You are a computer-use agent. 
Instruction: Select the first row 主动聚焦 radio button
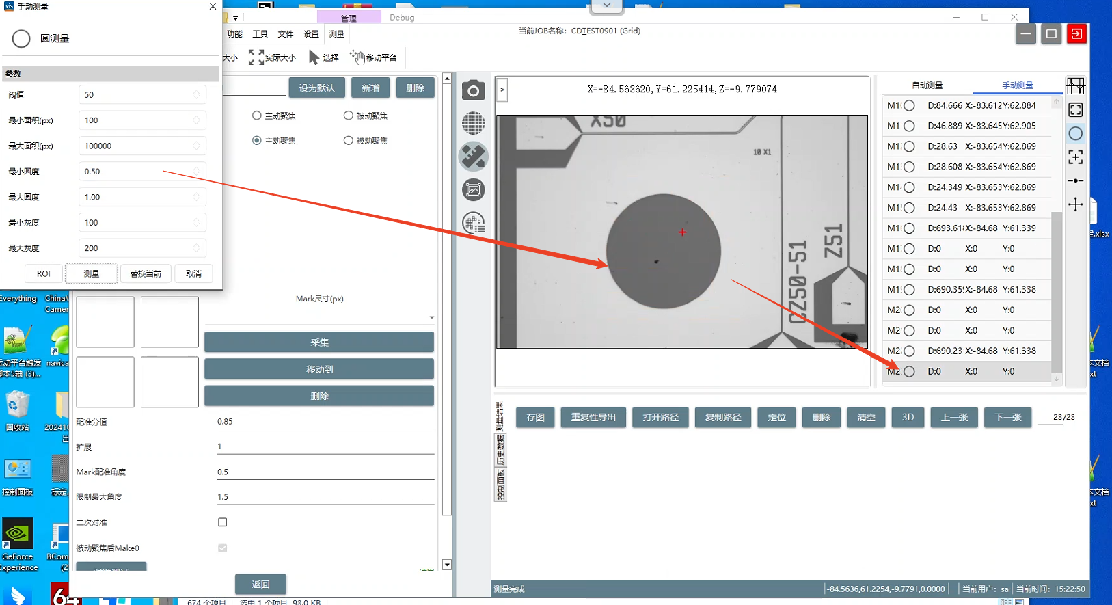tap(257, 116)
